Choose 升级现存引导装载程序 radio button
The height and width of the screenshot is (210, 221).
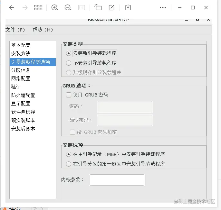[69, 73]
